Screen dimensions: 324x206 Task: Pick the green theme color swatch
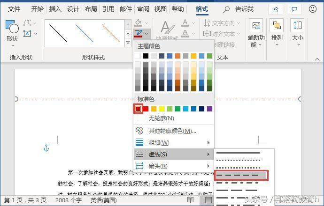209,56
